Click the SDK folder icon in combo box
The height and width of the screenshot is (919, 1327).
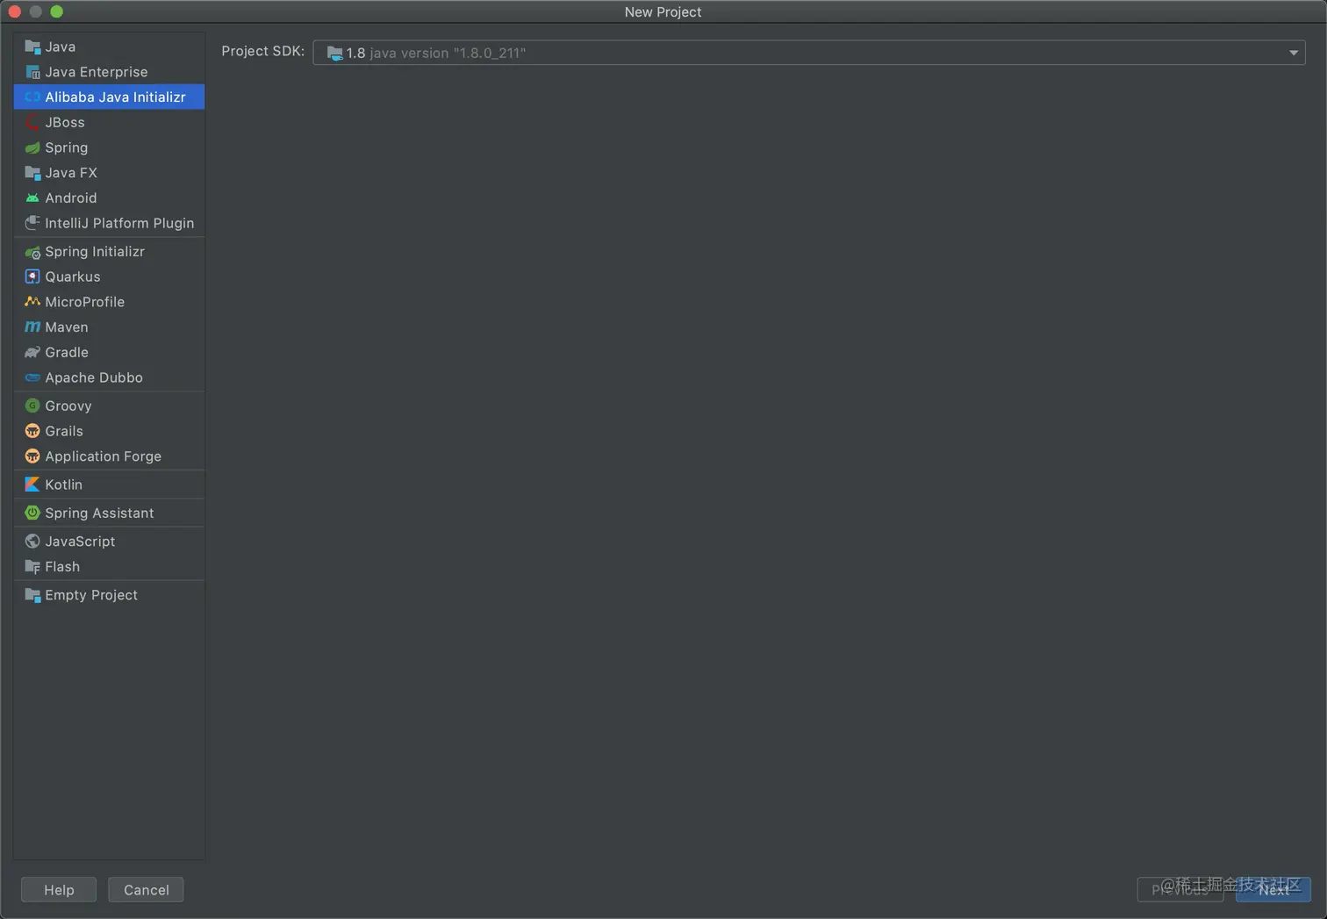pos(334,53)
